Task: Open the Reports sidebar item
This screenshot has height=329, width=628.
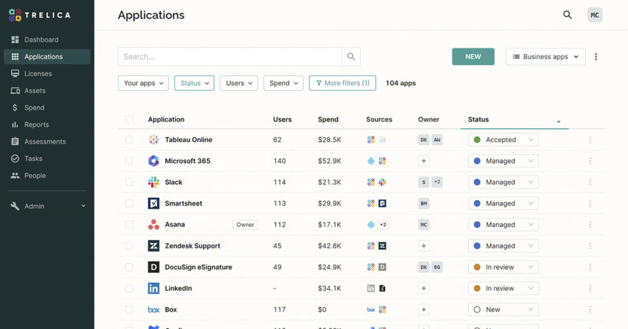Action: coord(36,125)
